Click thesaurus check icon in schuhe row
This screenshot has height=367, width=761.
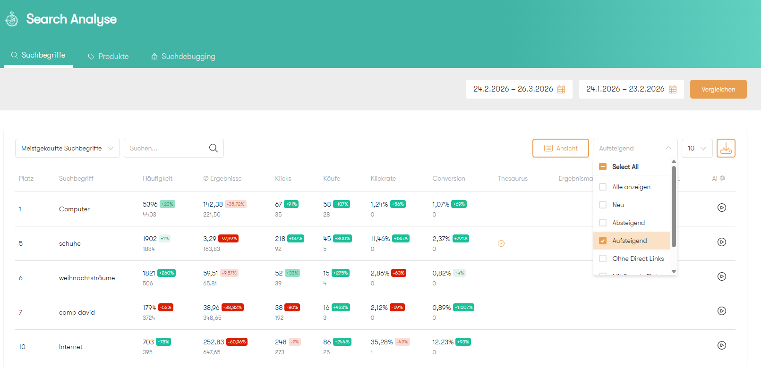501,243
